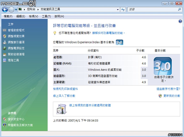184x137 pixels.
Task: Open 開啟磁碟清理 task link
Action: tap(16, 54)
